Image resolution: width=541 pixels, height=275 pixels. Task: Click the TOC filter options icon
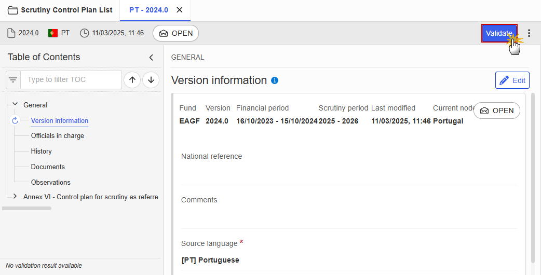[13, 80]
